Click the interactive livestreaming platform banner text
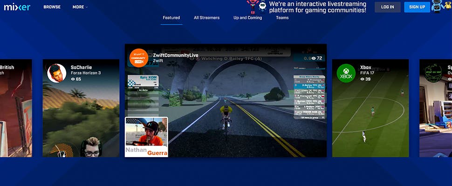This screenshot has width=452, height=186. click(318, 7)
